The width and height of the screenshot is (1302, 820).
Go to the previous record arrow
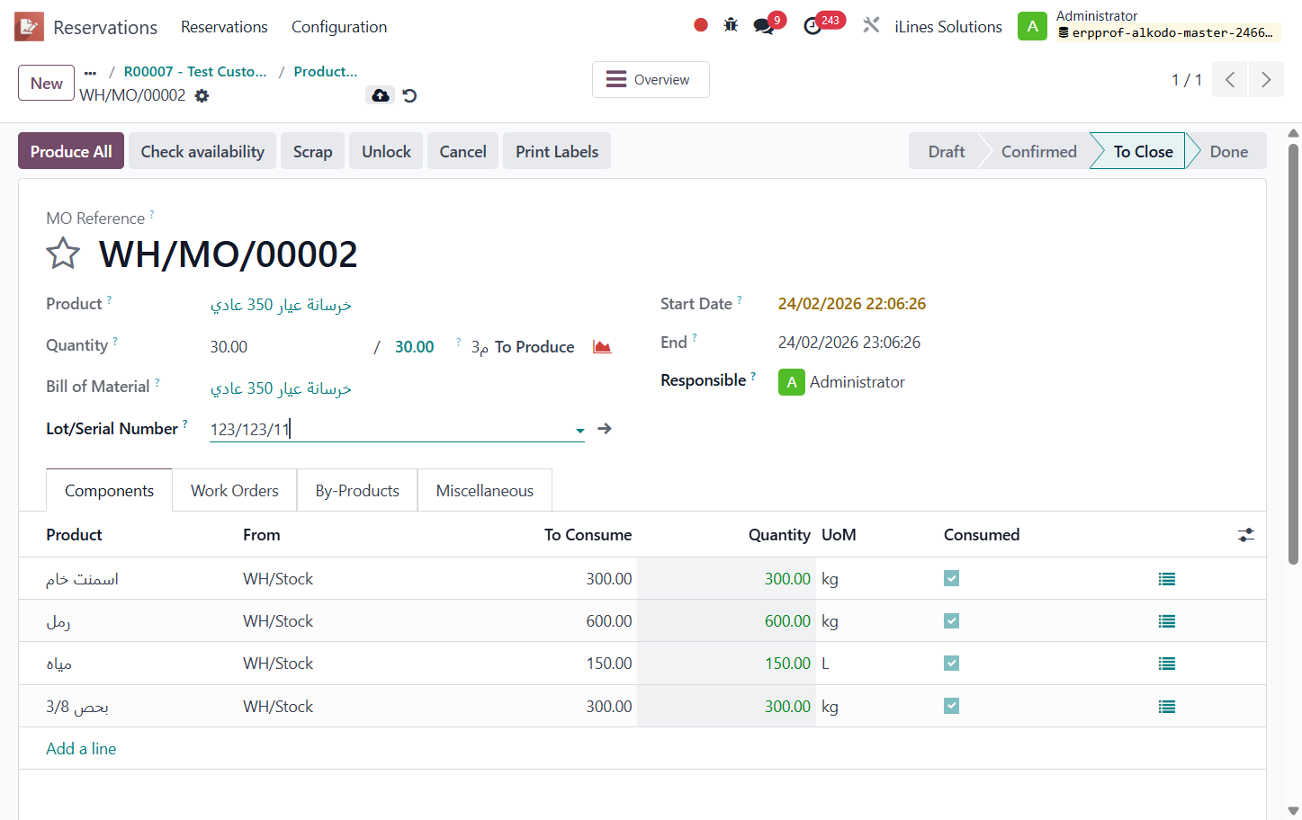(x=1230, y=79)
